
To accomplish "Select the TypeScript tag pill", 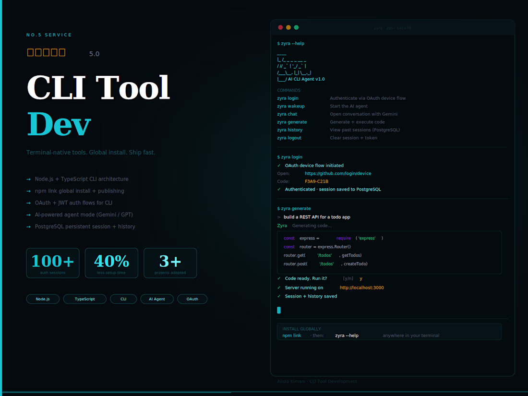I will coord(85,299).
